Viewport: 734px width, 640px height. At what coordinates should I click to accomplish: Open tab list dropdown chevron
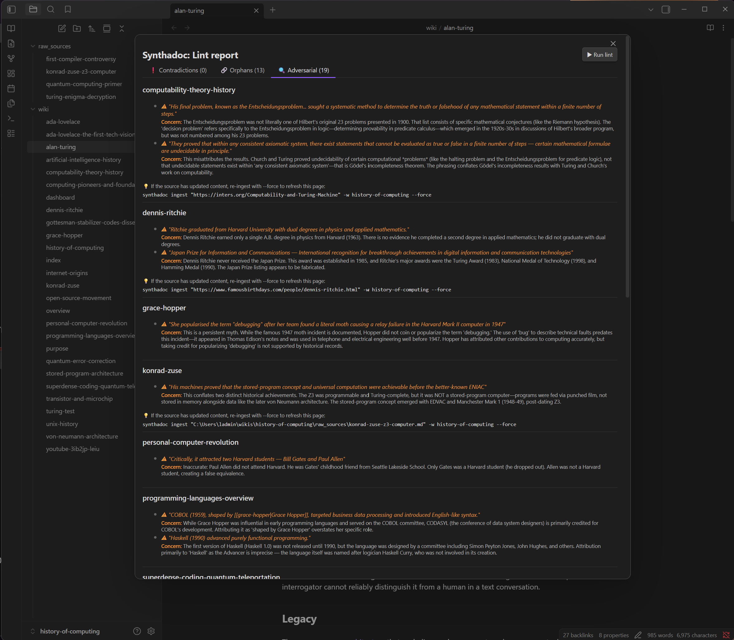point(651,10)
